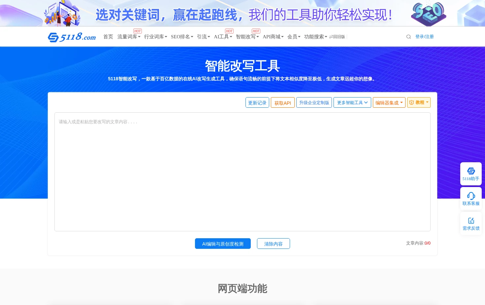Expand the AI工具 menu
The image size is (485, 305).
[x=223, y=37]
